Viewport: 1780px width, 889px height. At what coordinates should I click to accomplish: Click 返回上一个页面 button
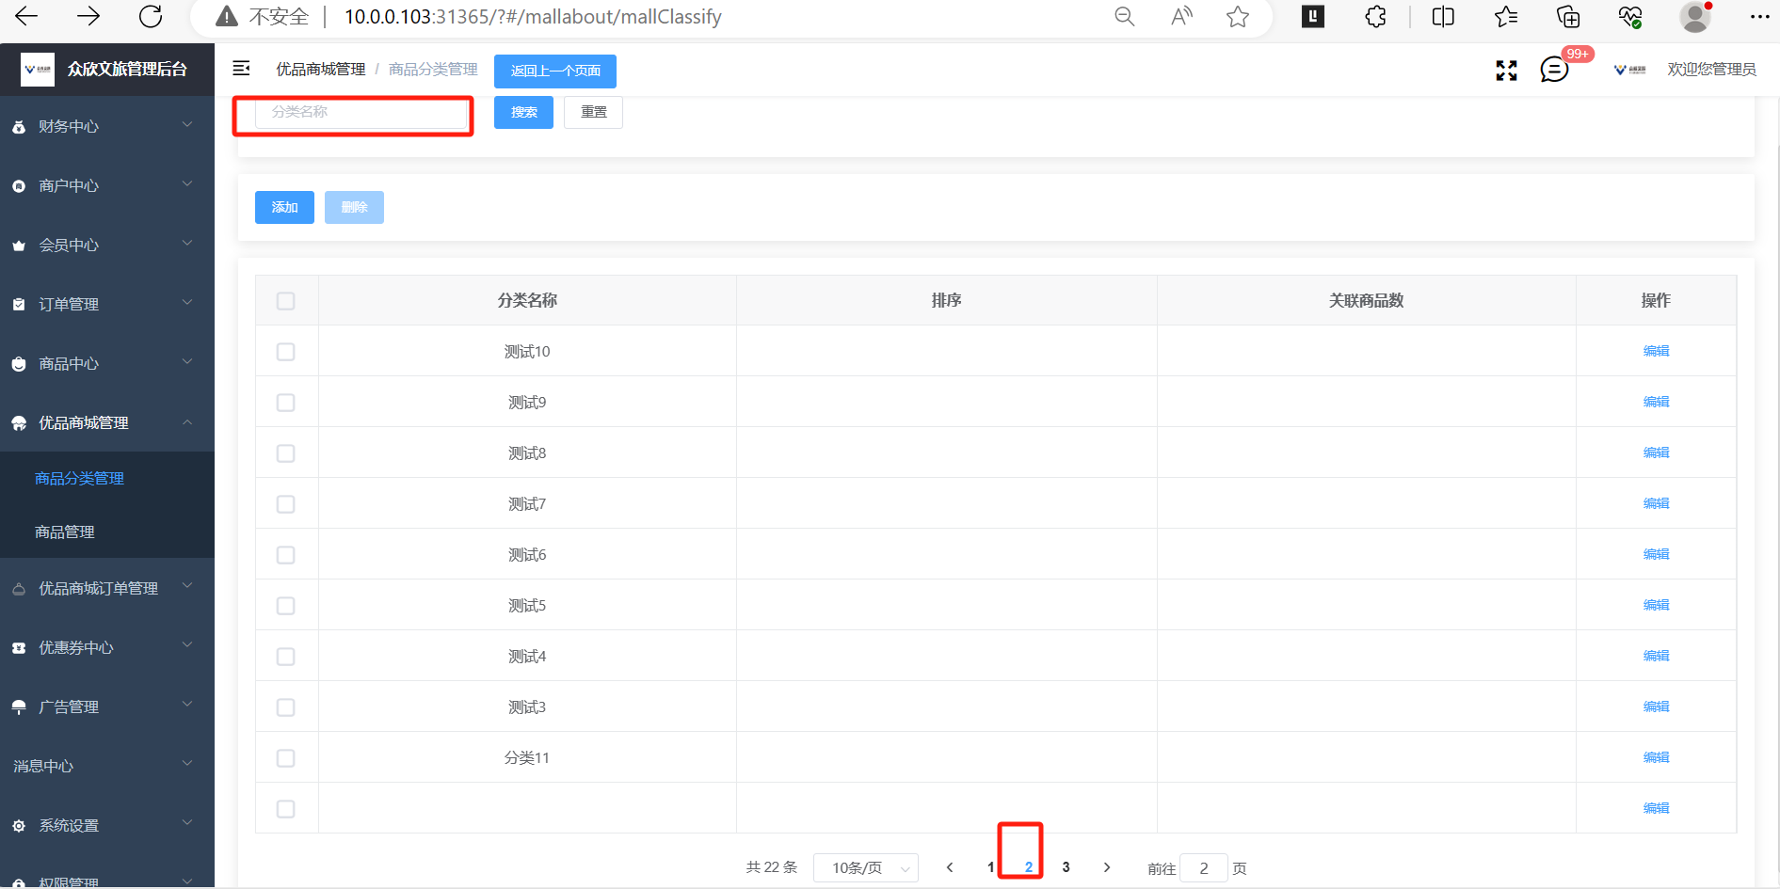pos(555,71)
